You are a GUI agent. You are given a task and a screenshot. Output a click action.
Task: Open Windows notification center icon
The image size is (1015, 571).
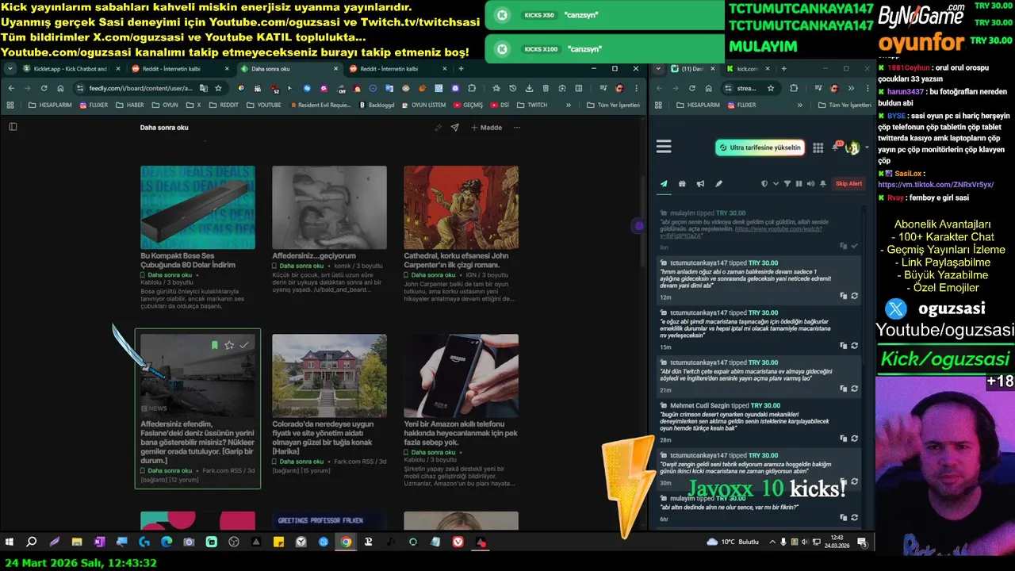pos(862,542)
